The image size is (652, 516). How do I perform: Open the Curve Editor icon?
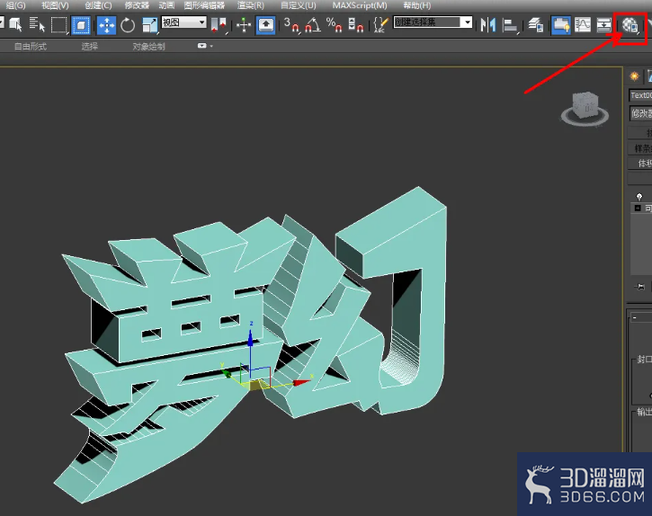click(x=583, y=25)
